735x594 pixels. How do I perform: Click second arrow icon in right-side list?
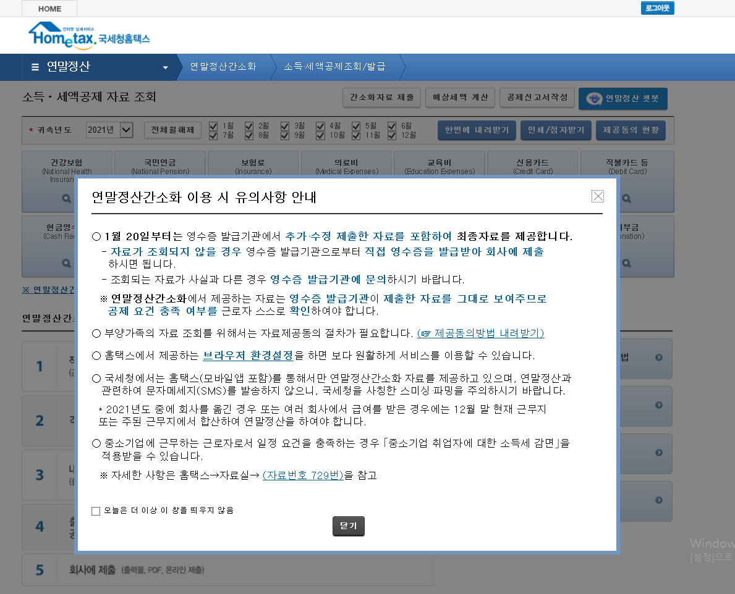tap(658, 405)
